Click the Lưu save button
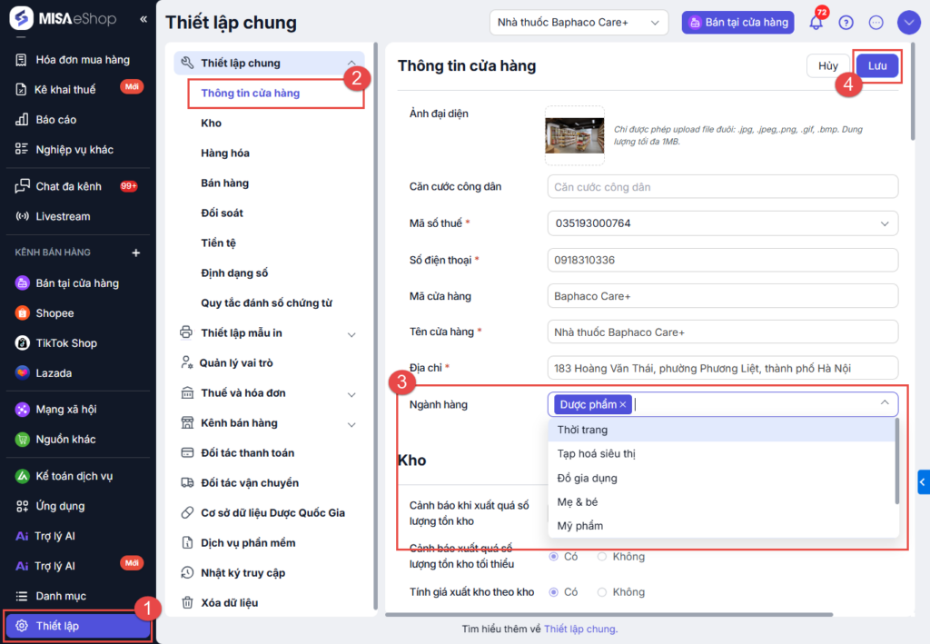This screenshot has width=930, height=644. pyautogui.click(x=877, y=65)
